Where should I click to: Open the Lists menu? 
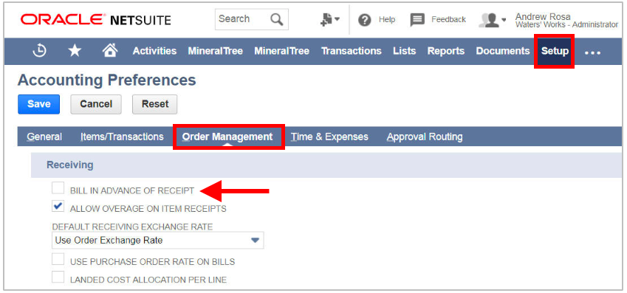click(404, 51)
